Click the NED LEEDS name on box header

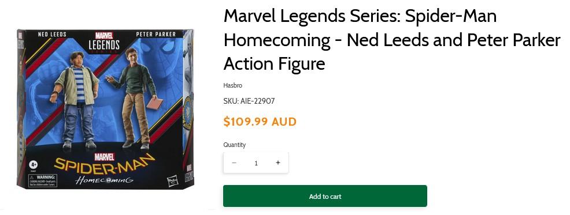(52, 35)
